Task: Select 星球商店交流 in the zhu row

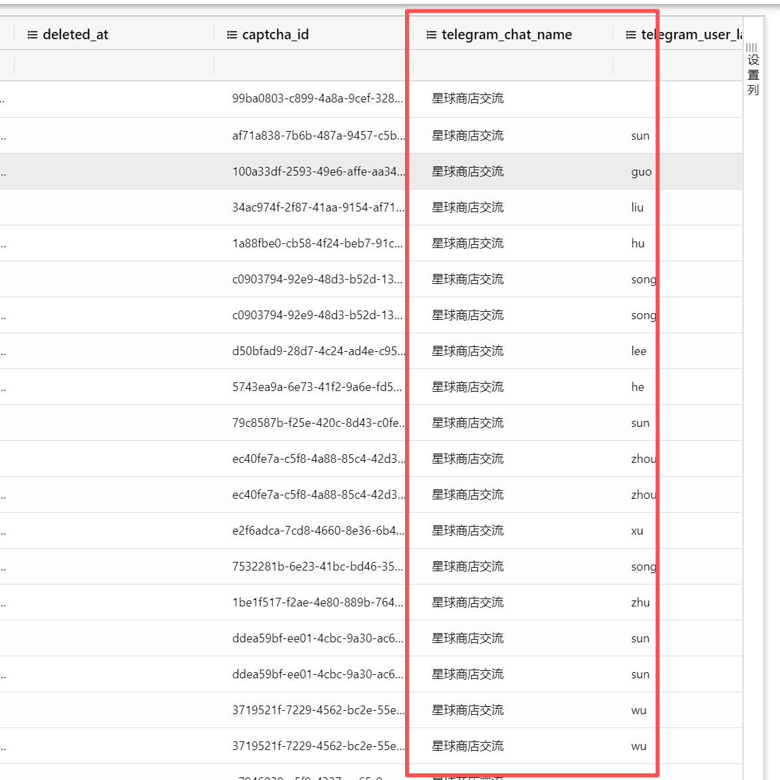Action: 467,602
